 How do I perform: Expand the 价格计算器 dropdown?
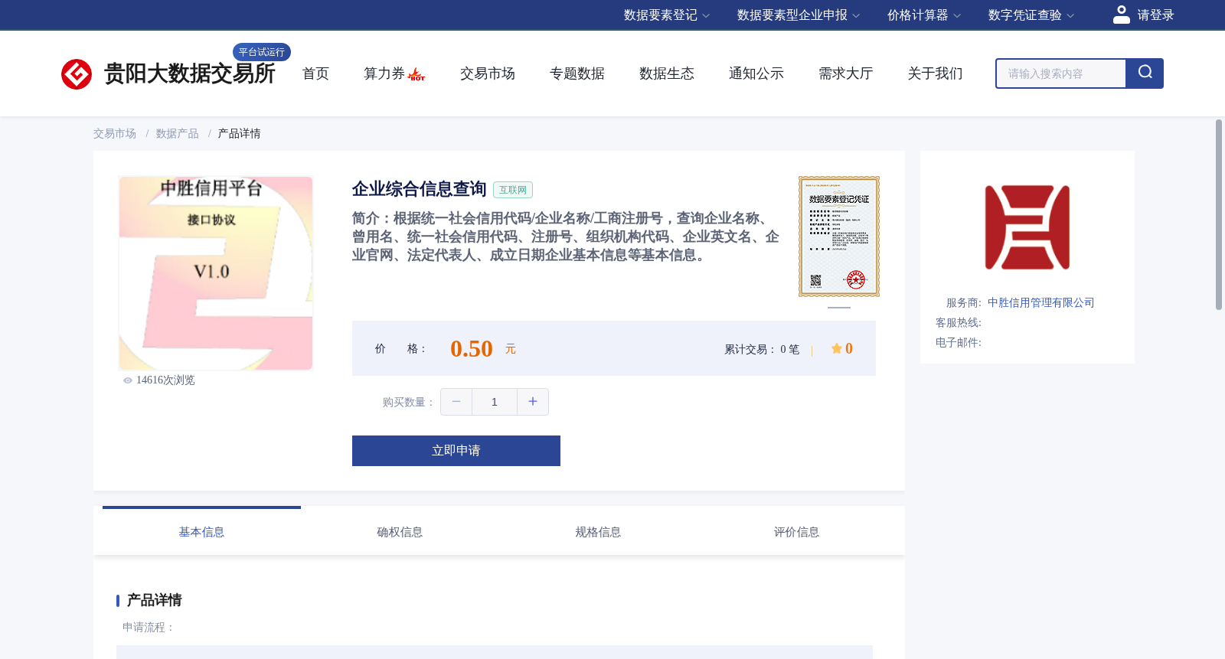(924, 15)
